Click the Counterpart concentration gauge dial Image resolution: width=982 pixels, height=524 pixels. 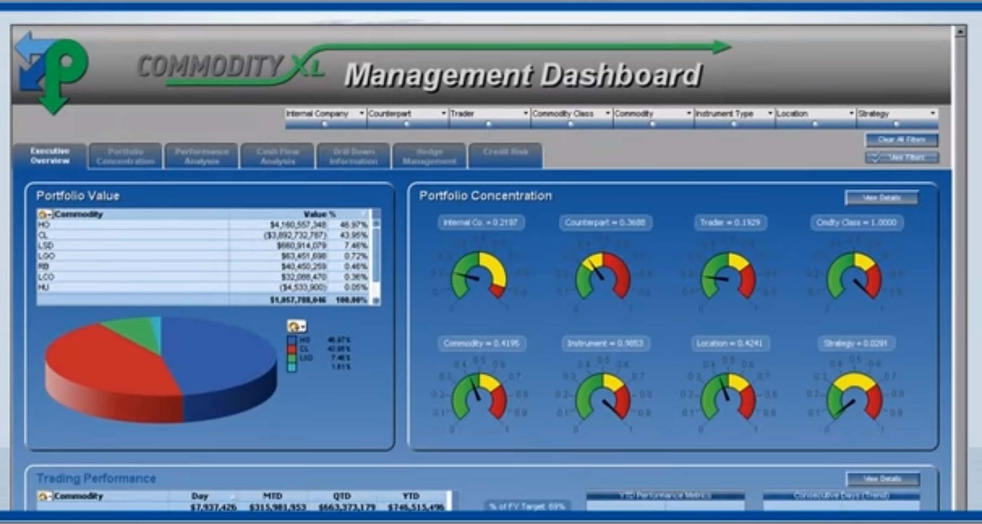603,276
